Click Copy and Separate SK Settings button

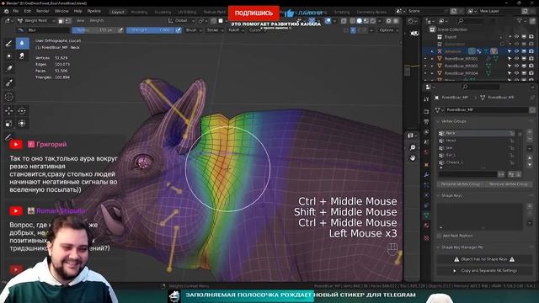485,271
